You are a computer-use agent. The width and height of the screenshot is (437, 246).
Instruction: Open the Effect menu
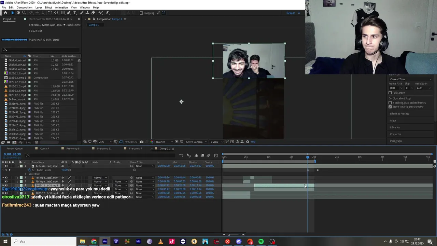pos(48,8)
